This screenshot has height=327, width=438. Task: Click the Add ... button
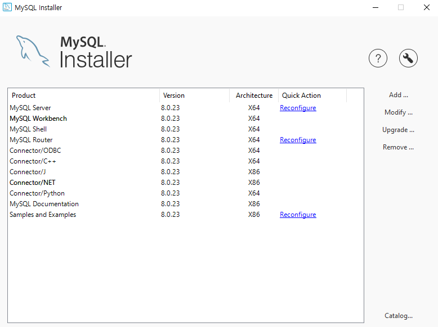pyautogui.click(x=399, y=95)
